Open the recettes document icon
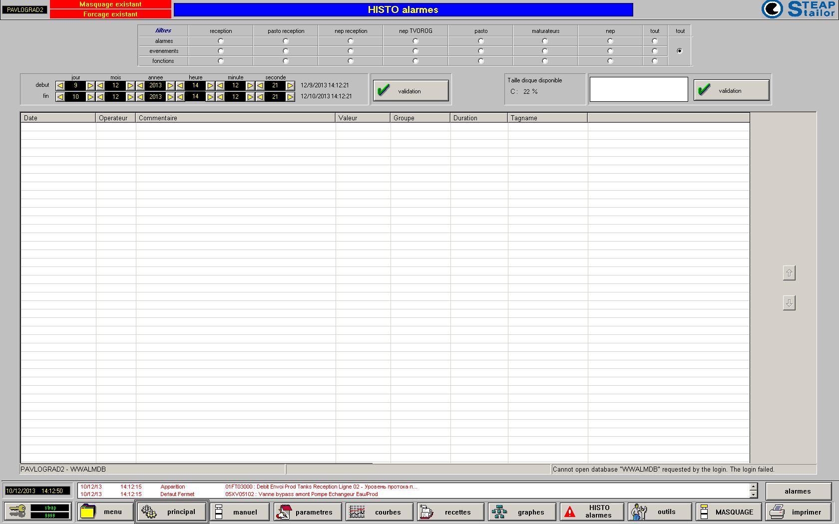The image size is (839, 524). (x=427, y=512)
